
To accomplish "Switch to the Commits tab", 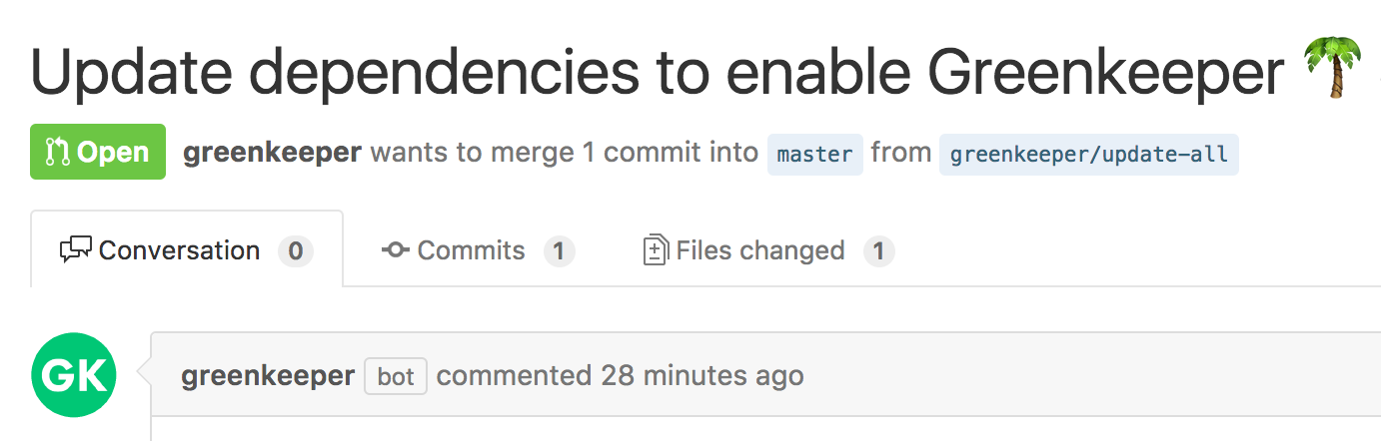I will (478, 249).
